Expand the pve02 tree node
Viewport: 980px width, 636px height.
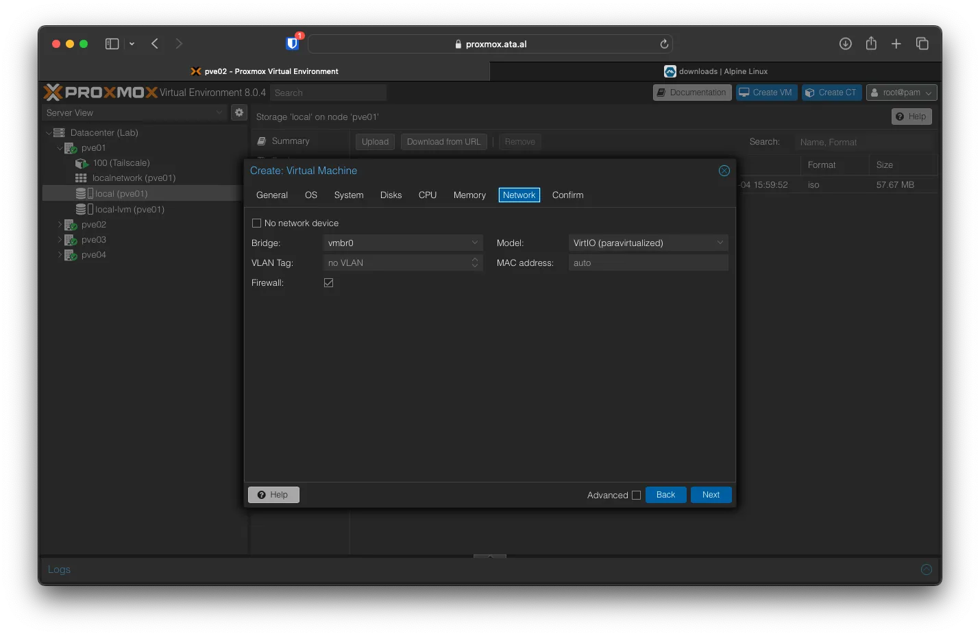tap(60, 225)
